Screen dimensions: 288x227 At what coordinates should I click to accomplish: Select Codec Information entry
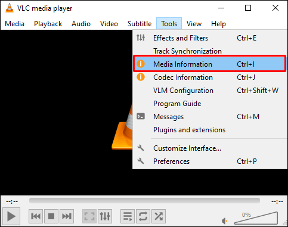tap(210, 77)
